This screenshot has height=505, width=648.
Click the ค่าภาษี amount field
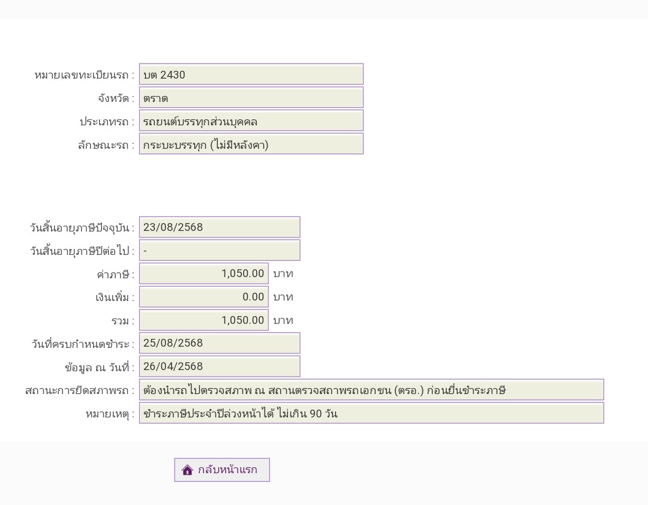coord(204,273)
